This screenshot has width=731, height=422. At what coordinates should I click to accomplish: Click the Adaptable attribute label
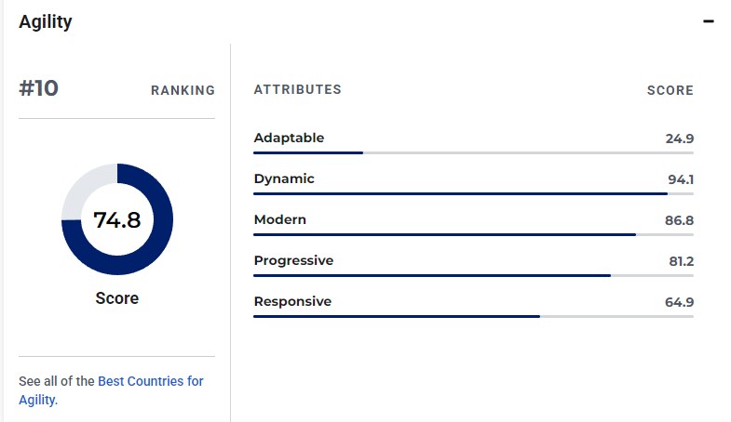click(x=289, y=138)
